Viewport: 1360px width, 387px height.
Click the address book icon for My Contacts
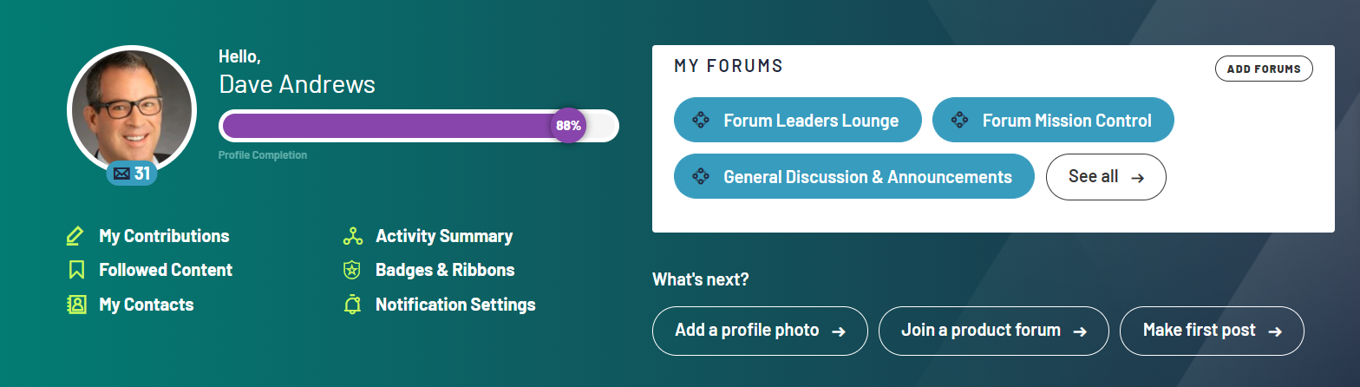pos(76,305)
